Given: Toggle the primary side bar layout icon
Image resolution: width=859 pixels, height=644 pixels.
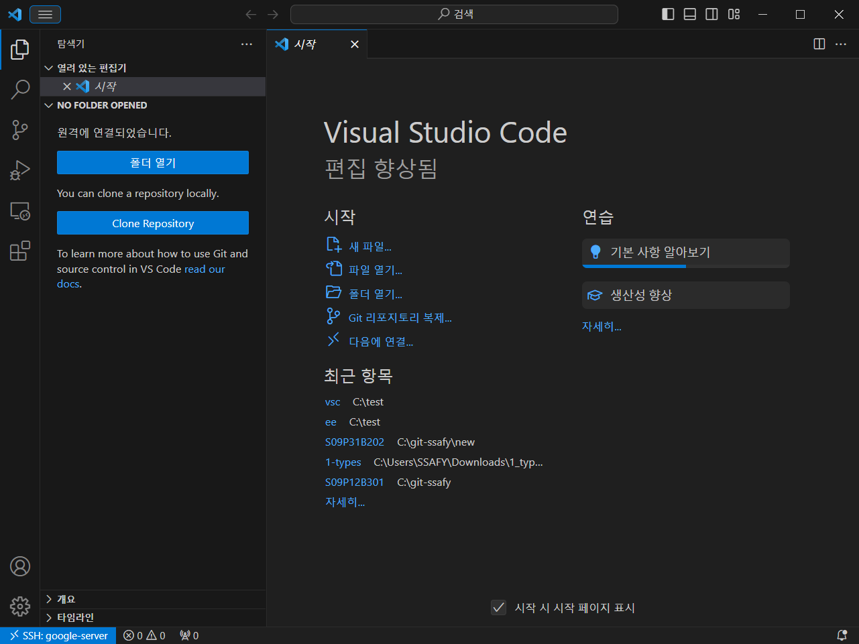Looking at the screenshot, I should [668, 14].
